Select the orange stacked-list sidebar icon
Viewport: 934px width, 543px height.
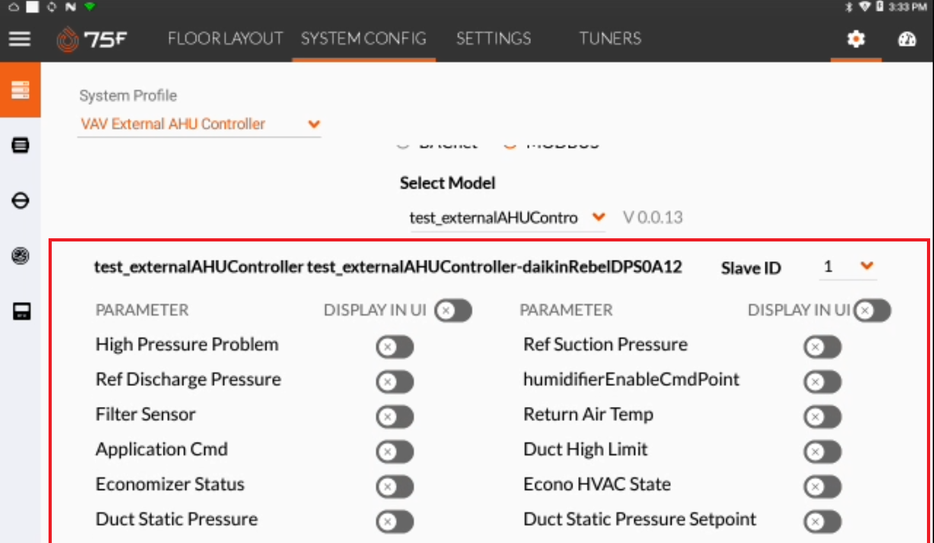(x=20, y=89)
